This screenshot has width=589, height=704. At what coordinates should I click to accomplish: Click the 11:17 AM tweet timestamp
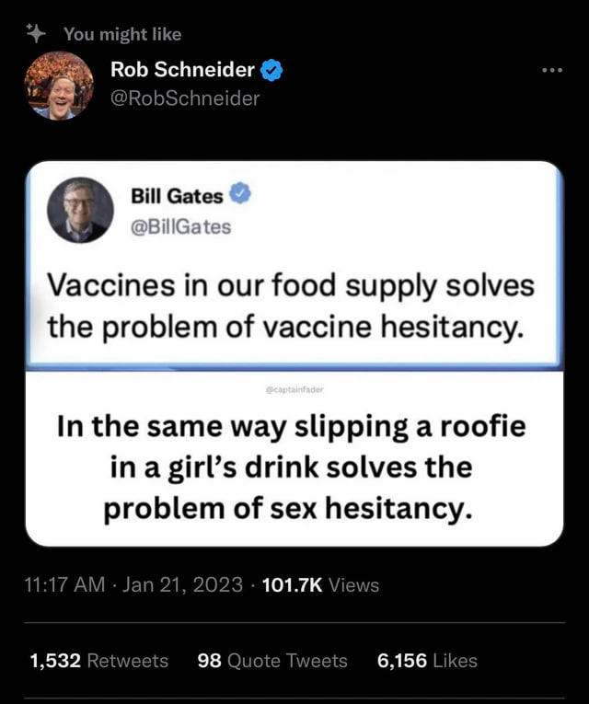coord(65,584)
